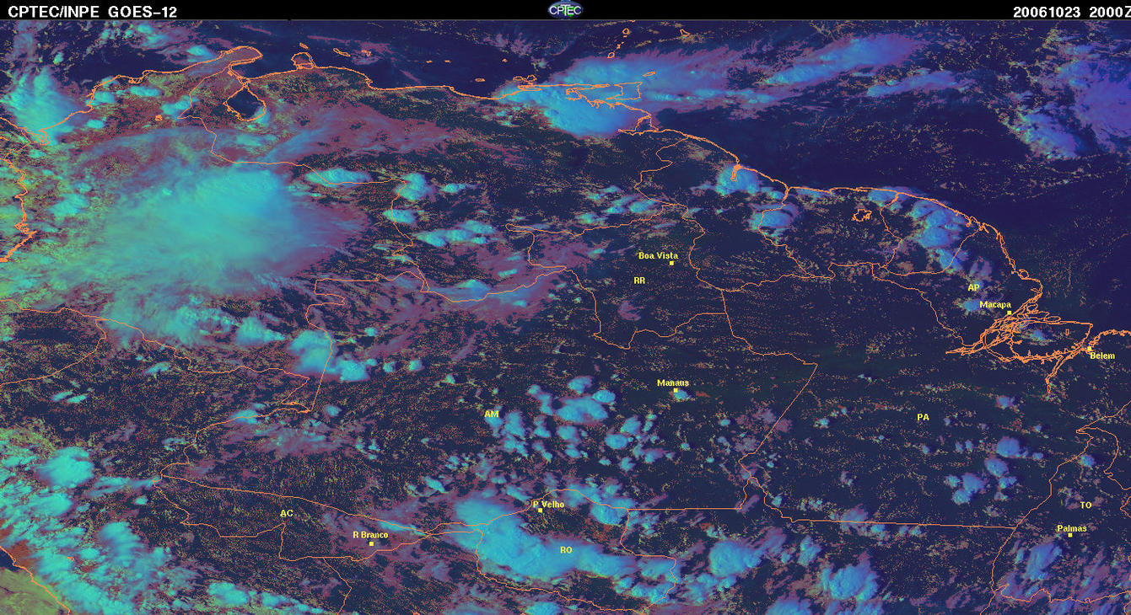Click the AC state label

[x=287, y=512]
